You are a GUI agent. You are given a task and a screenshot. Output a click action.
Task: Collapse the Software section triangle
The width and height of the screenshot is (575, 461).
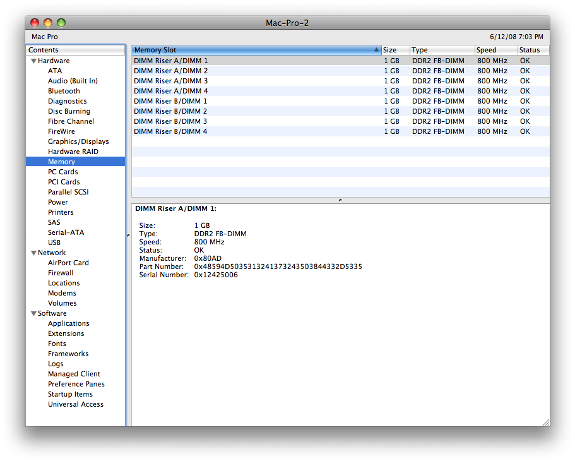point(33,313)
